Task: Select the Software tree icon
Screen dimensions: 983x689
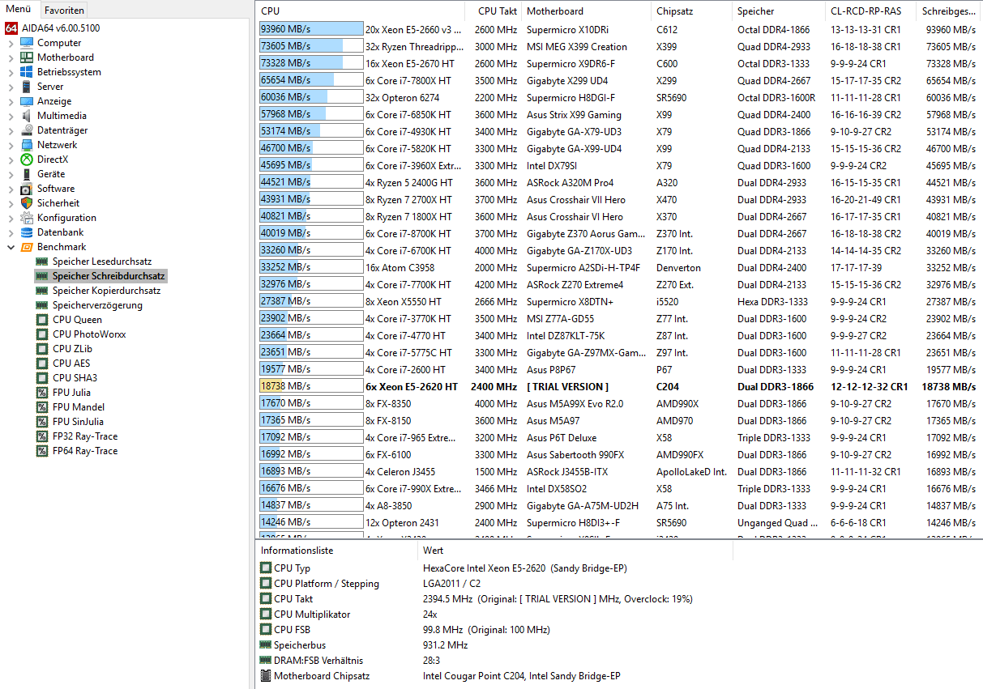Action: coord(27,189)
